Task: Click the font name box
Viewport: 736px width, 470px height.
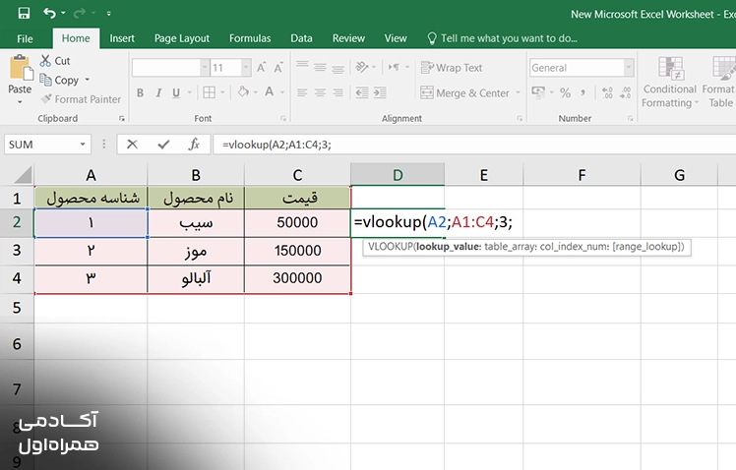Action: [166, 68]
